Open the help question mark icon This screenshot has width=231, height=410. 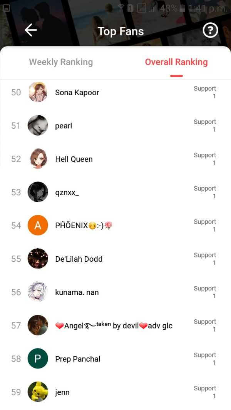[210, 30]
